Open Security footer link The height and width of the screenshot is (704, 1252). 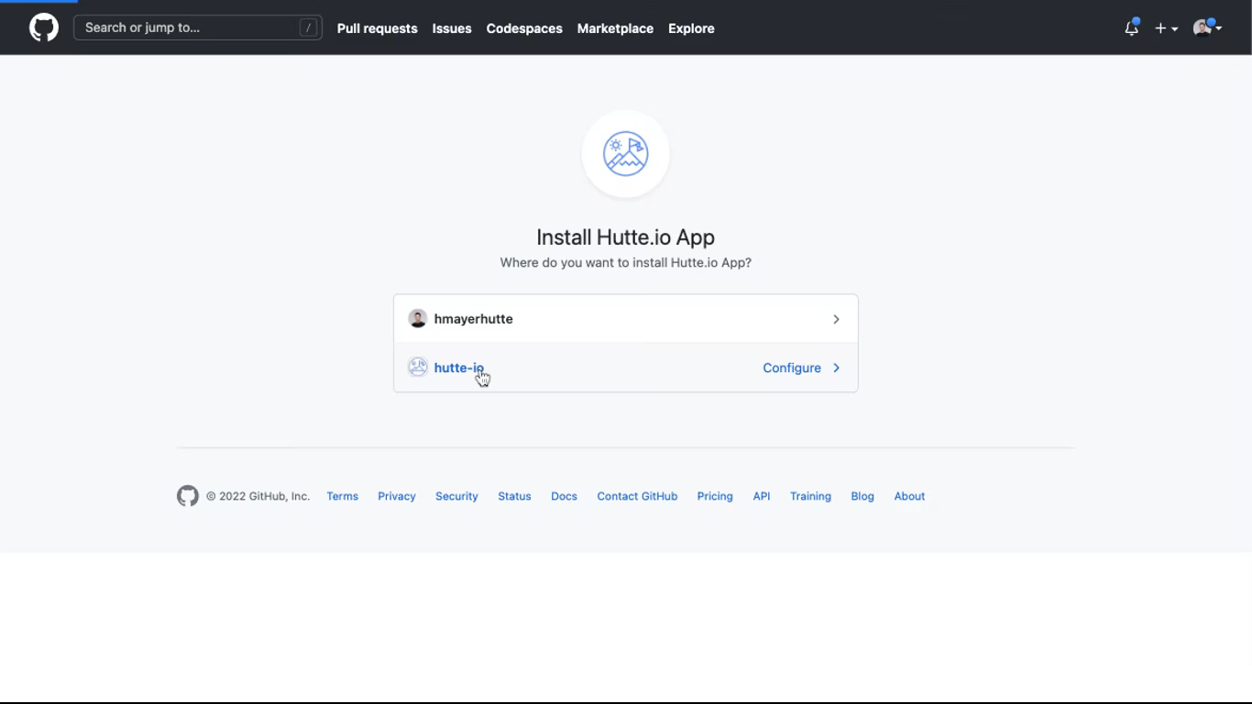coord(456,496)
